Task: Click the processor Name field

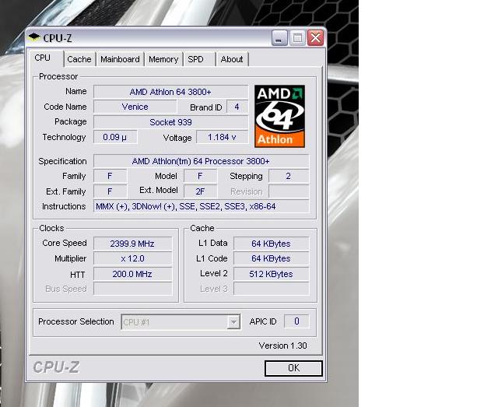Action: pyautogui.click(x=170, y=92)
